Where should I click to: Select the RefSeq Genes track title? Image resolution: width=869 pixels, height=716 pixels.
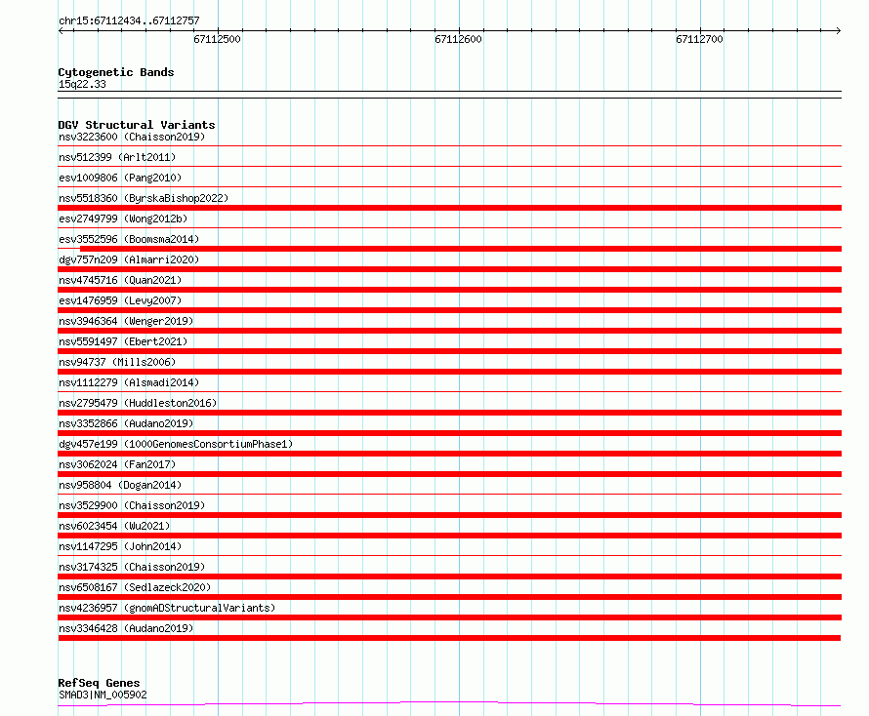pos(99,683)
